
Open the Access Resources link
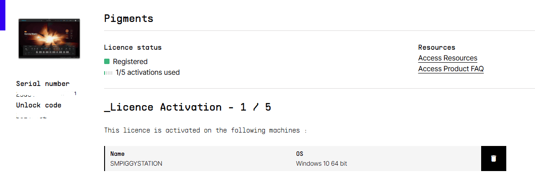click(447, 58)
